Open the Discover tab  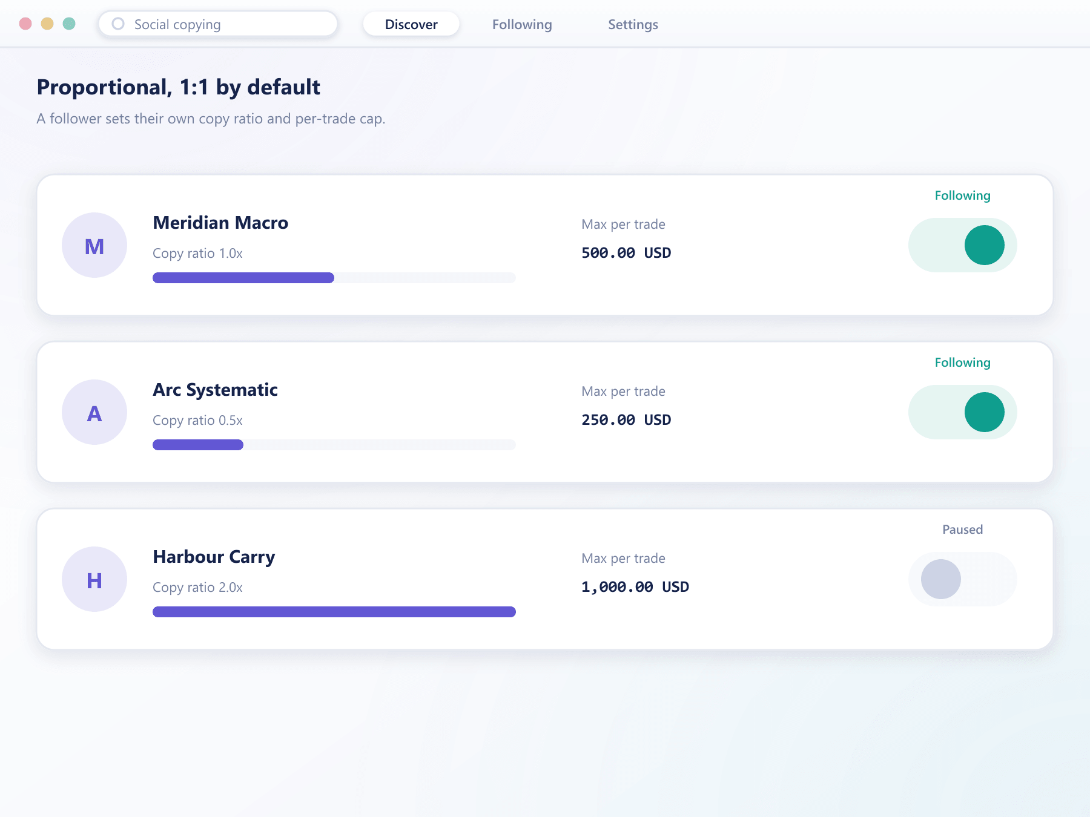pos(411,24)
